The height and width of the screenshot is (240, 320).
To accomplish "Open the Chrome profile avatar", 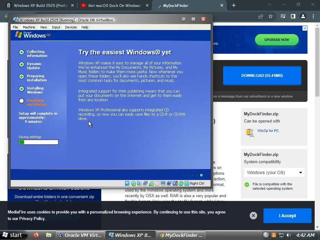I will (x=303, y=16).
